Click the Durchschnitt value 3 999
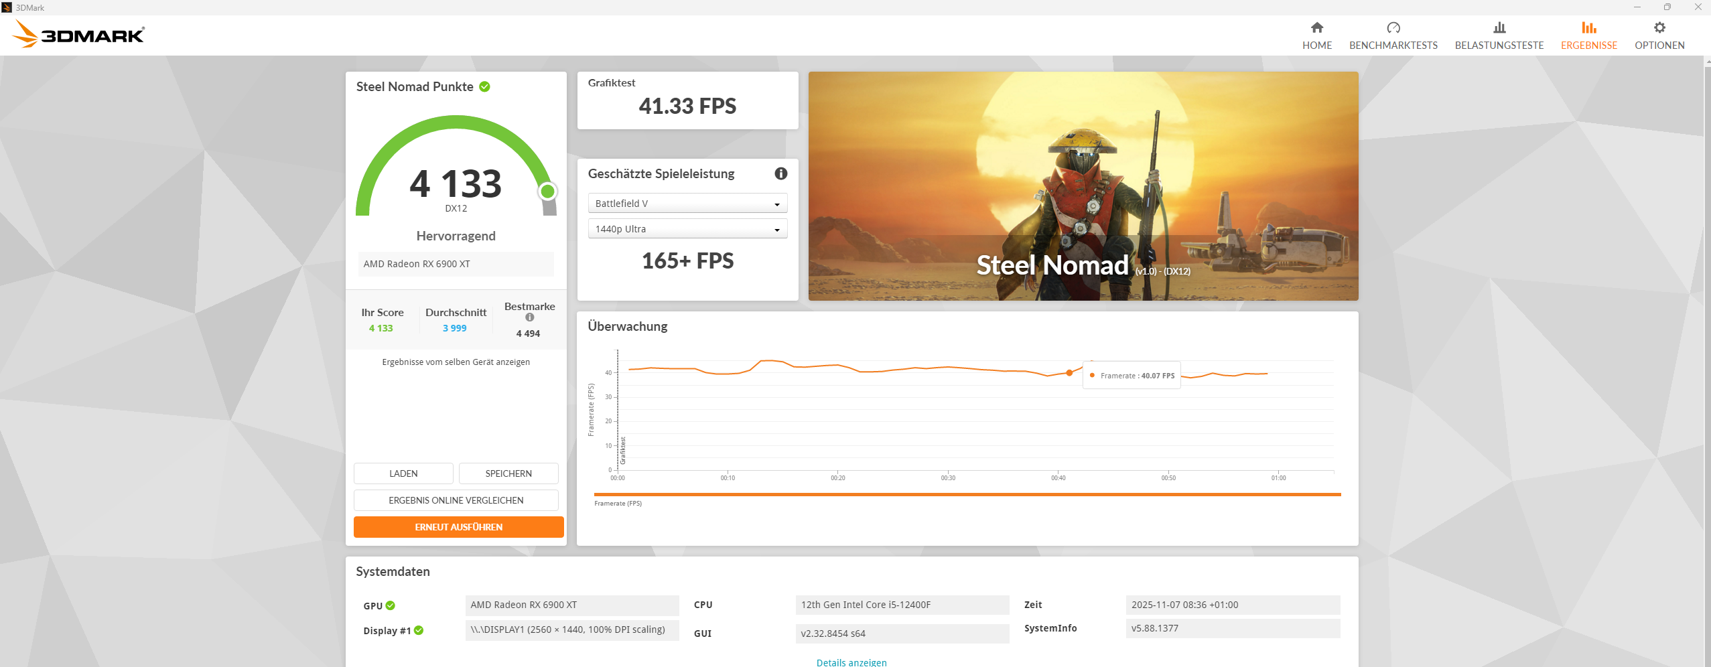 point(455,328)
